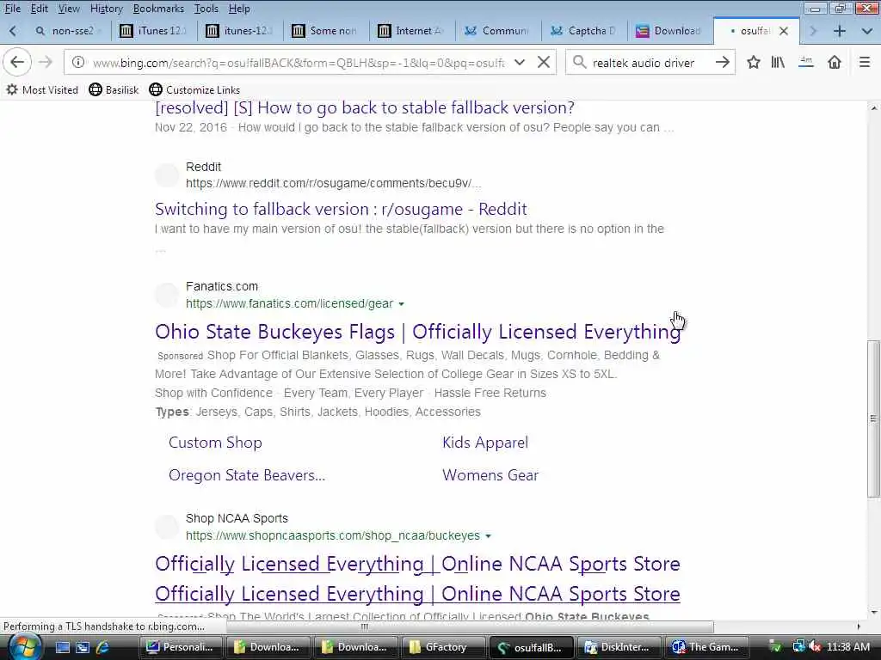This screenshot has width=881, height=660.
Task: Switch to the Download tab
Action: [671, 31]
